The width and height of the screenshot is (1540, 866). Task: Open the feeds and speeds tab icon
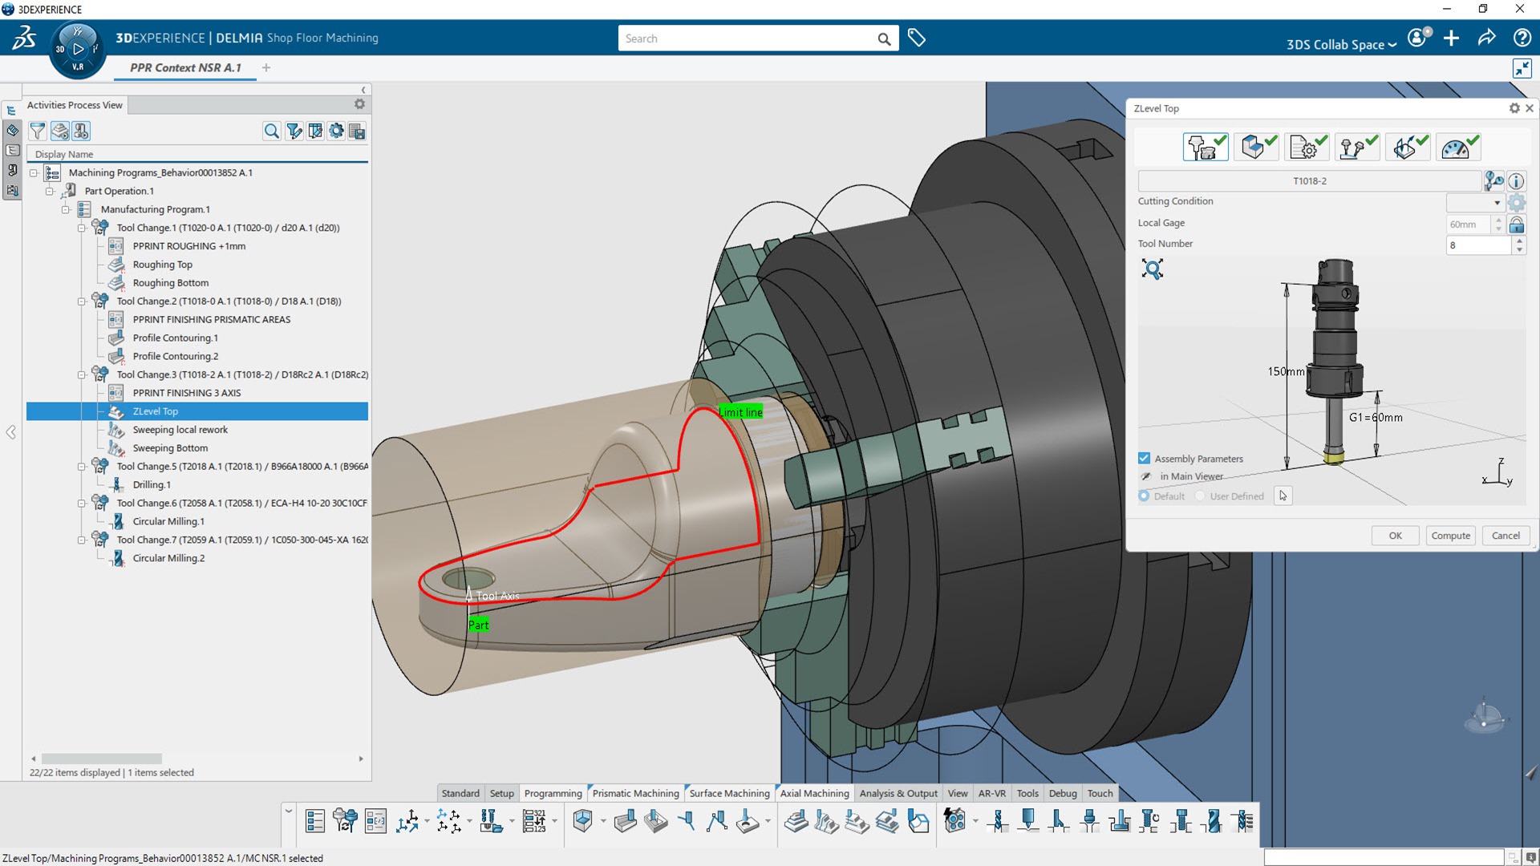pos(1457,148)
